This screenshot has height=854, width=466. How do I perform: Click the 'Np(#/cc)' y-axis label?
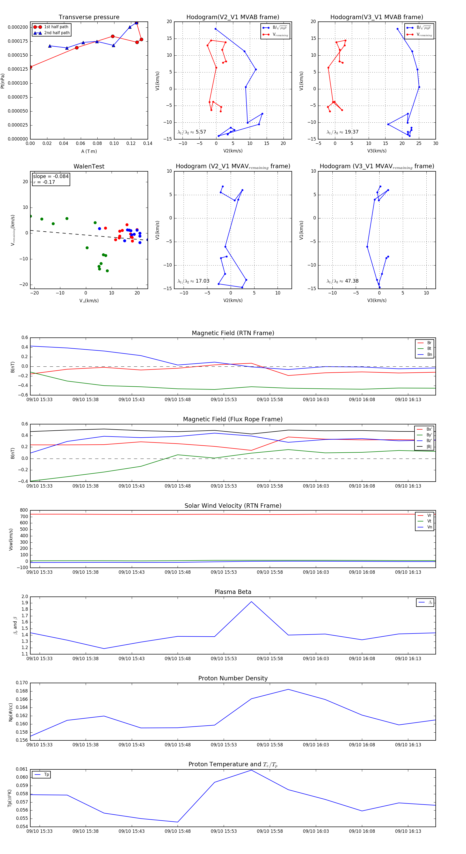click(11, 712)
